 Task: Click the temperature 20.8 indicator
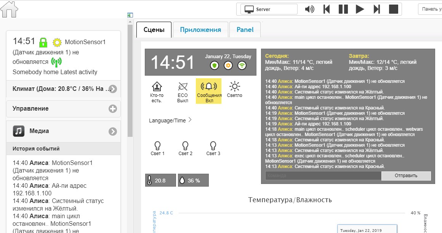(161, 180)
